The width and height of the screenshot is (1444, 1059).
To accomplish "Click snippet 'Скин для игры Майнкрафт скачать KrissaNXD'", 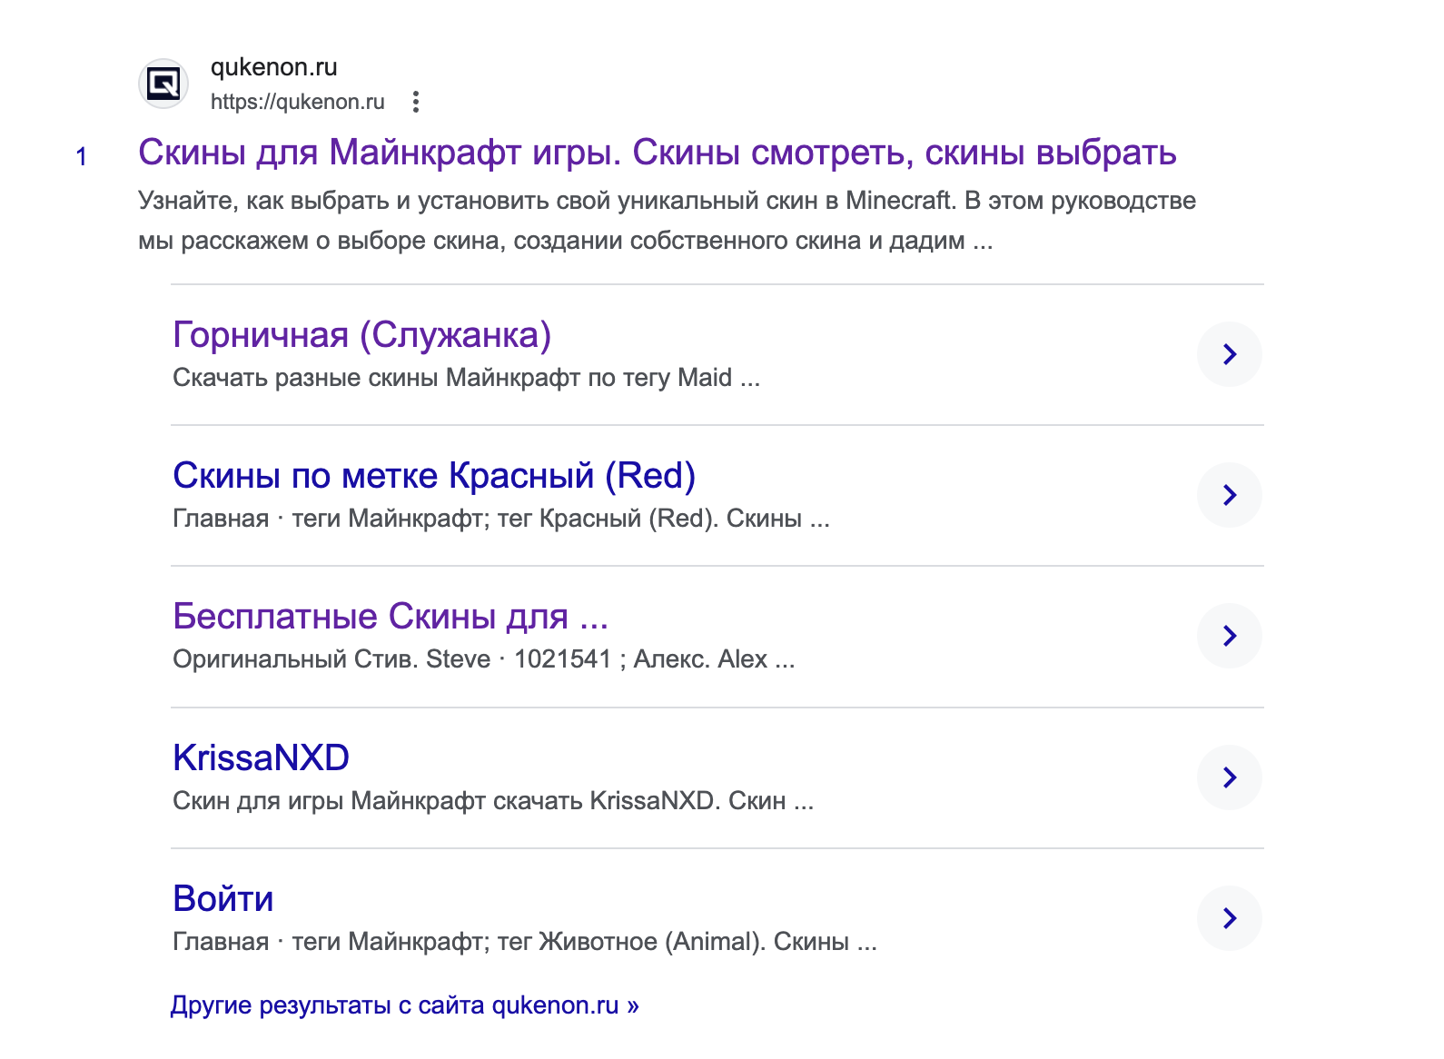I will (493, 801).
